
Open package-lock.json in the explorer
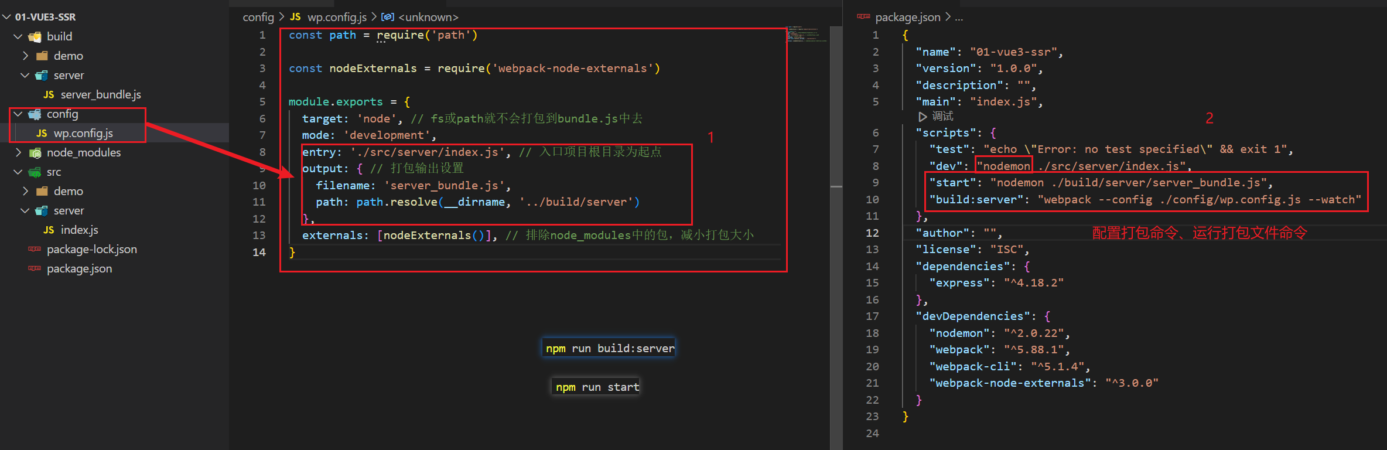pyautogui.click(x=92, y=249)
